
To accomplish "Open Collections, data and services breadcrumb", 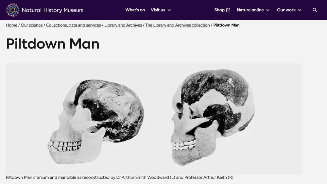I will click(73, 25).
